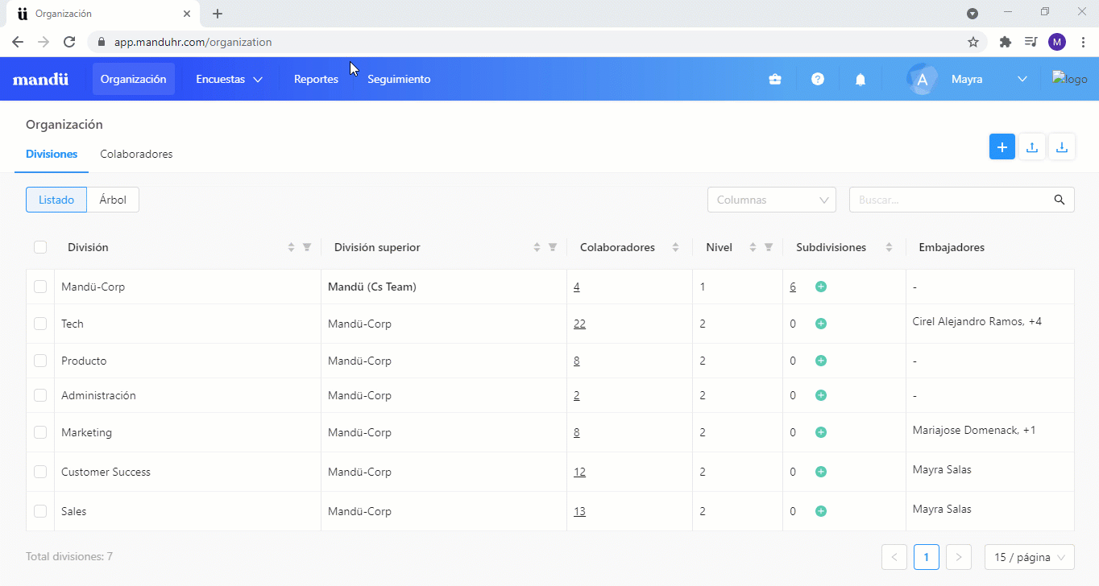The image size is (1099, 586).
Task: Go to Organización nav item
Action: click(134, 79)
